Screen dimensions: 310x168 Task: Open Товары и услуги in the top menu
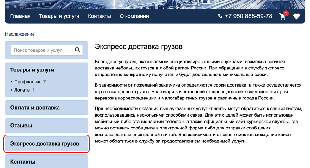coord(59,16)
